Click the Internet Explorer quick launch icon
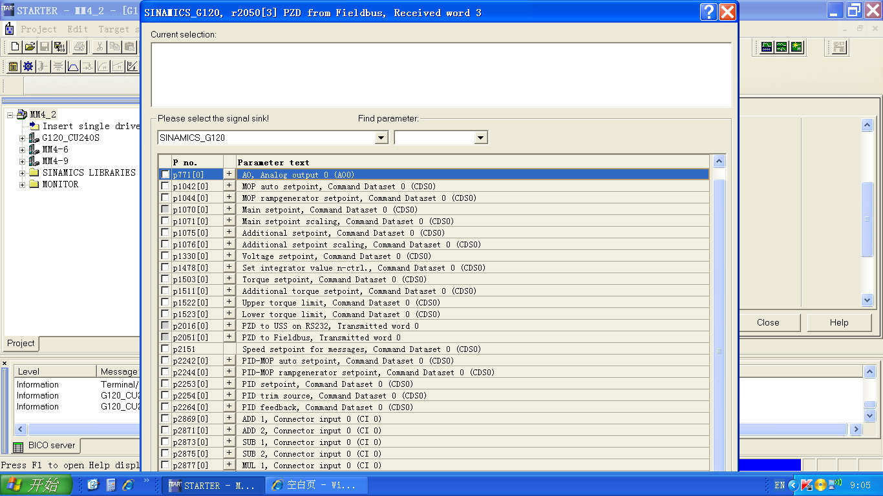This screenshot has height=496, width=883. [x=127, y=484]
